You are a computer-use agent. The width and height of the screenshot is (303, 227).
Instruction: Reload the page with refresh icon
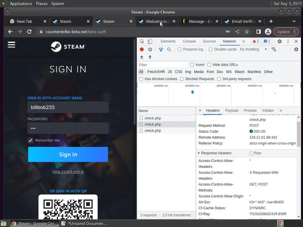tap(29, 32)
